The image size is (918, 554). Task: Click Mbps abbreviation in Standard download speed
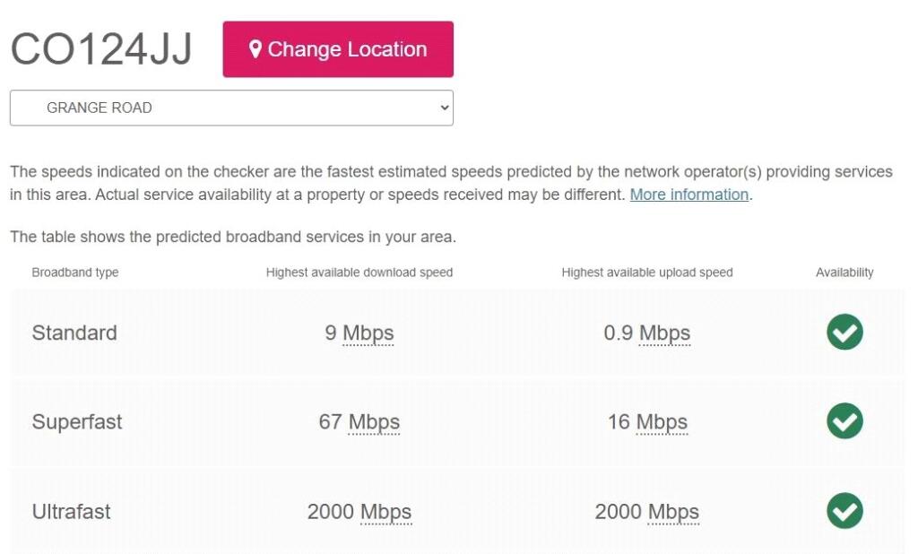tap(368, 333)
